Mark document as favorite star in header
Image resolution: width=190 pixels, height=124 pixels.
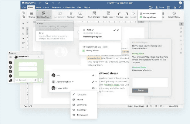175,8
